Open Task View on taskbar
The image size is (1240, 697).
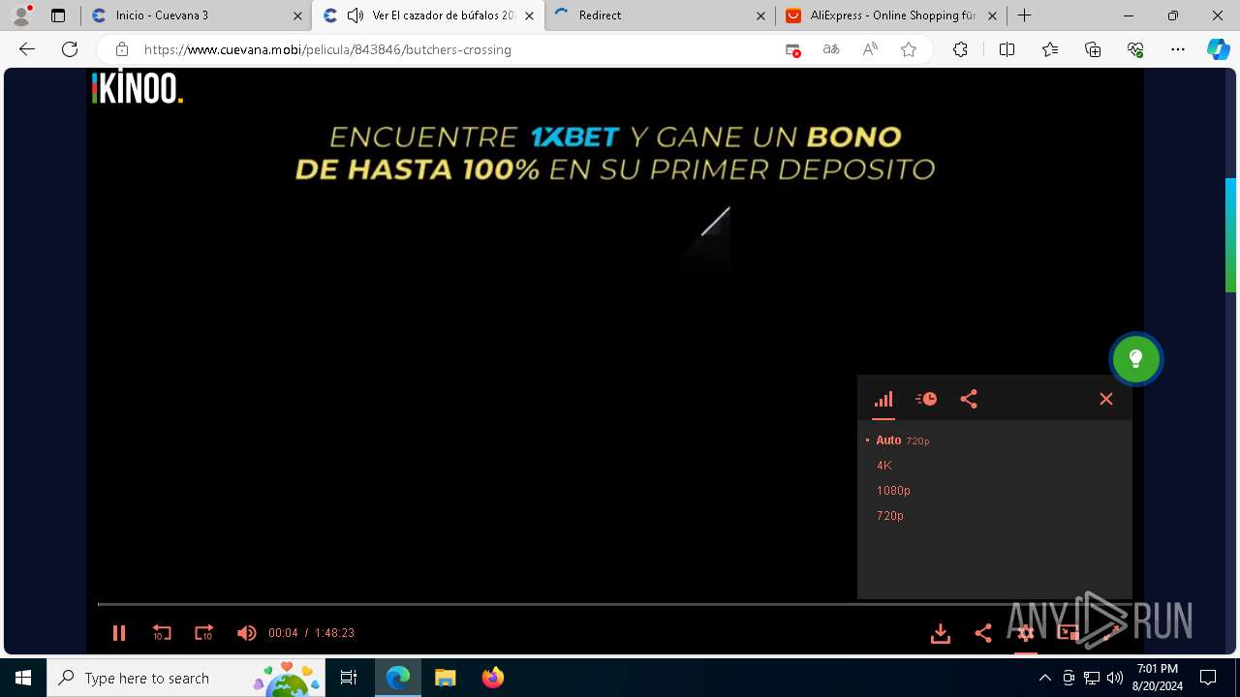coord(350,678)
